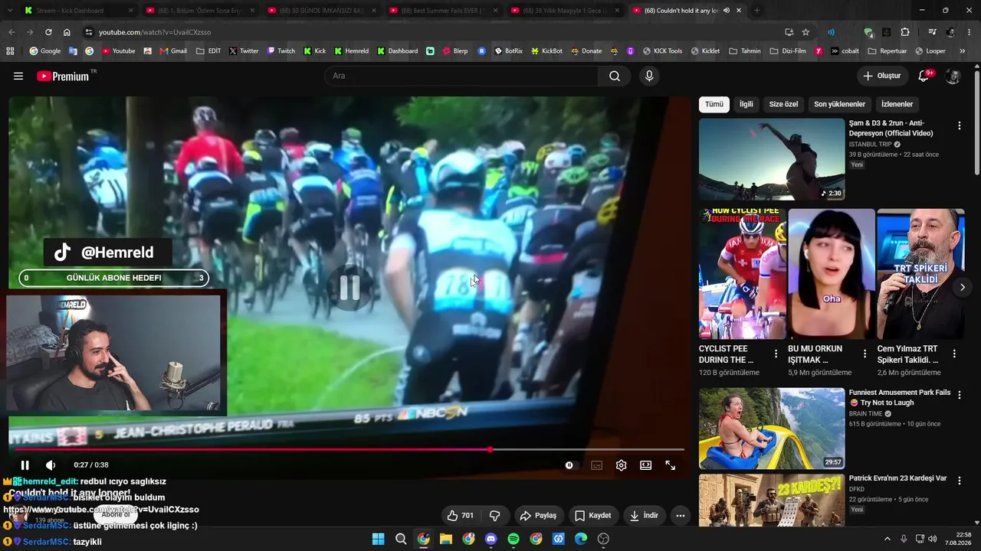The width and height of the screenshot is (981, 551).
Task: Select the Tümü filter chip
Action: [714, 104]
